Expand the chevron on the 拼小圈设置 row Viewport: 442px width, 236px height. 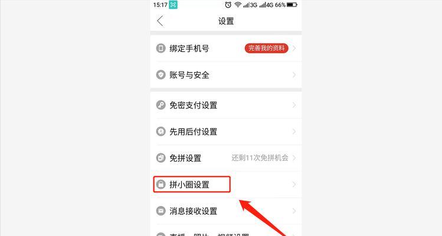tap(294, 185)
